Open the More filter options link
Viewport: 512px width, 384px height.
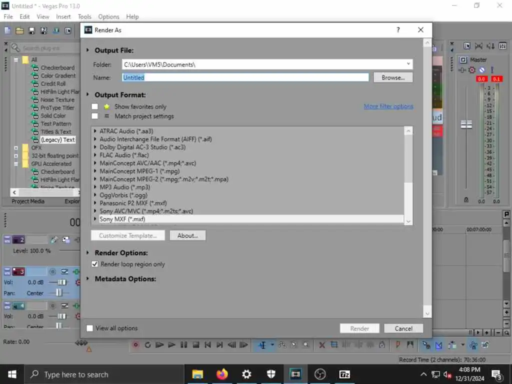pos(388,106)
